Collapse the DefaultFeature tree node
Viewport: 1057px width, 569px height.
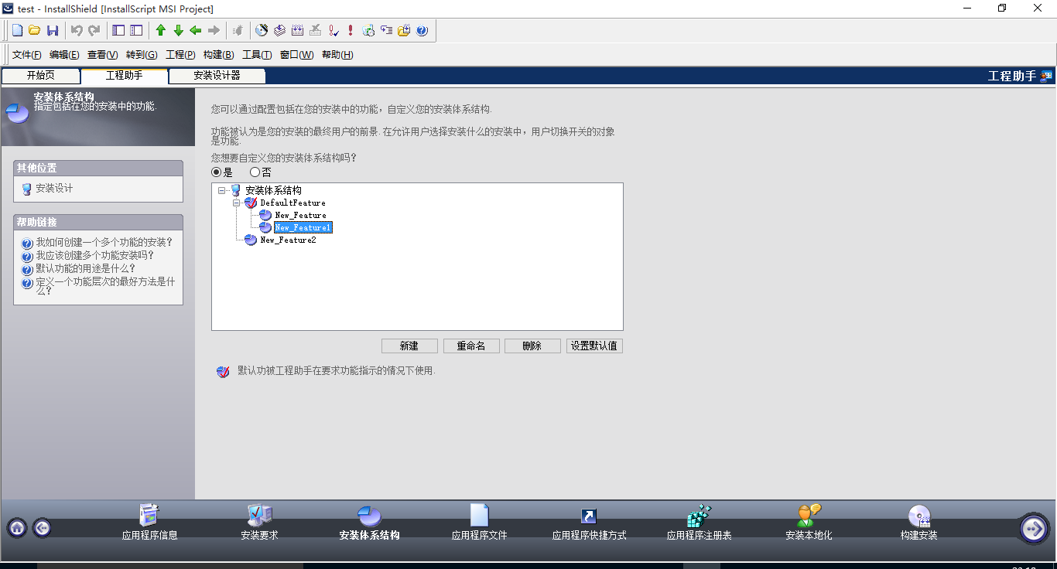237,203
